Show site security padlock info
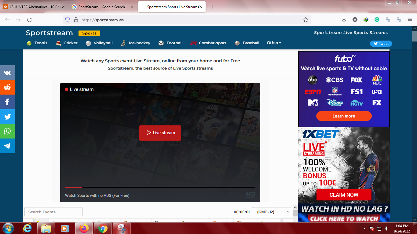The image size is (417, 234). coord(76,20)
